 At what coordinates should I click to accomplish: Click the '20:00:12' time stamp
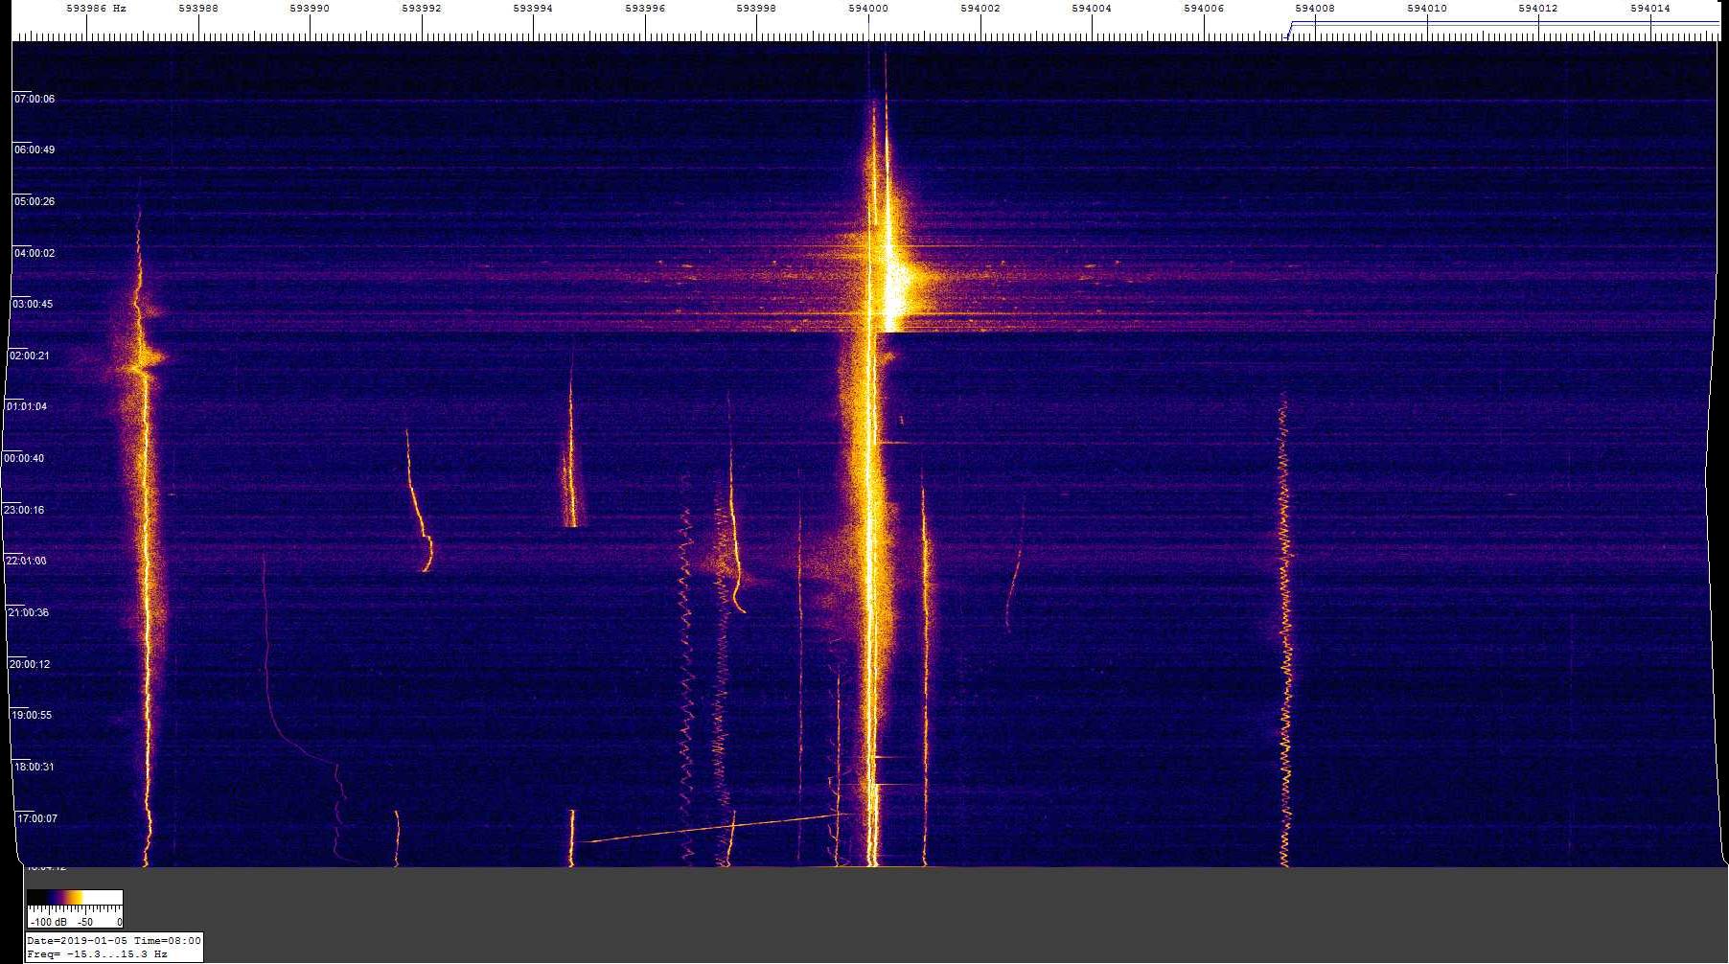30,665
